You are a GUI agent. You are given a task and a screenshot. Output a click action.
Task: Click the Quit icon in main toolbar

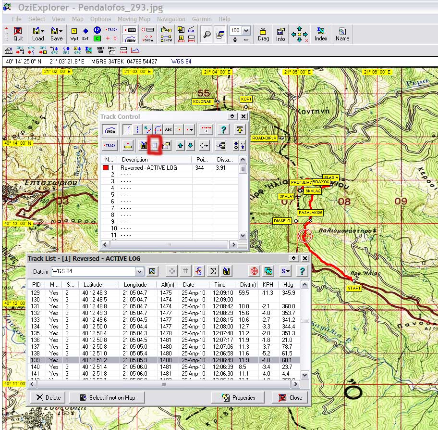click(x=18, y=34)
